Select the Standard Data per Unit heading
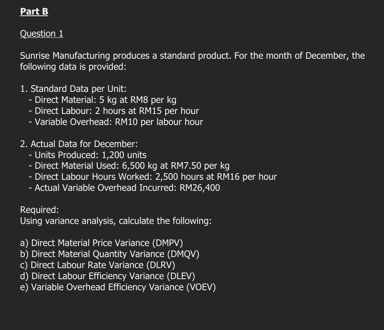Image resolution: width=384 pixels, height=330 pixels. 73,89
